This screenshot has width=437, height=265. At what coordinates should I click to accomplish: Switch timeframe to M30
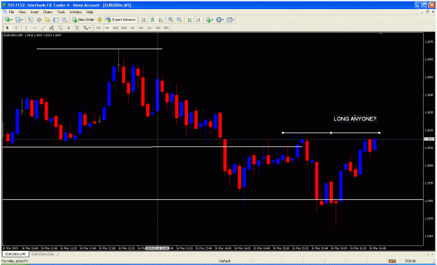coord(124,28)
